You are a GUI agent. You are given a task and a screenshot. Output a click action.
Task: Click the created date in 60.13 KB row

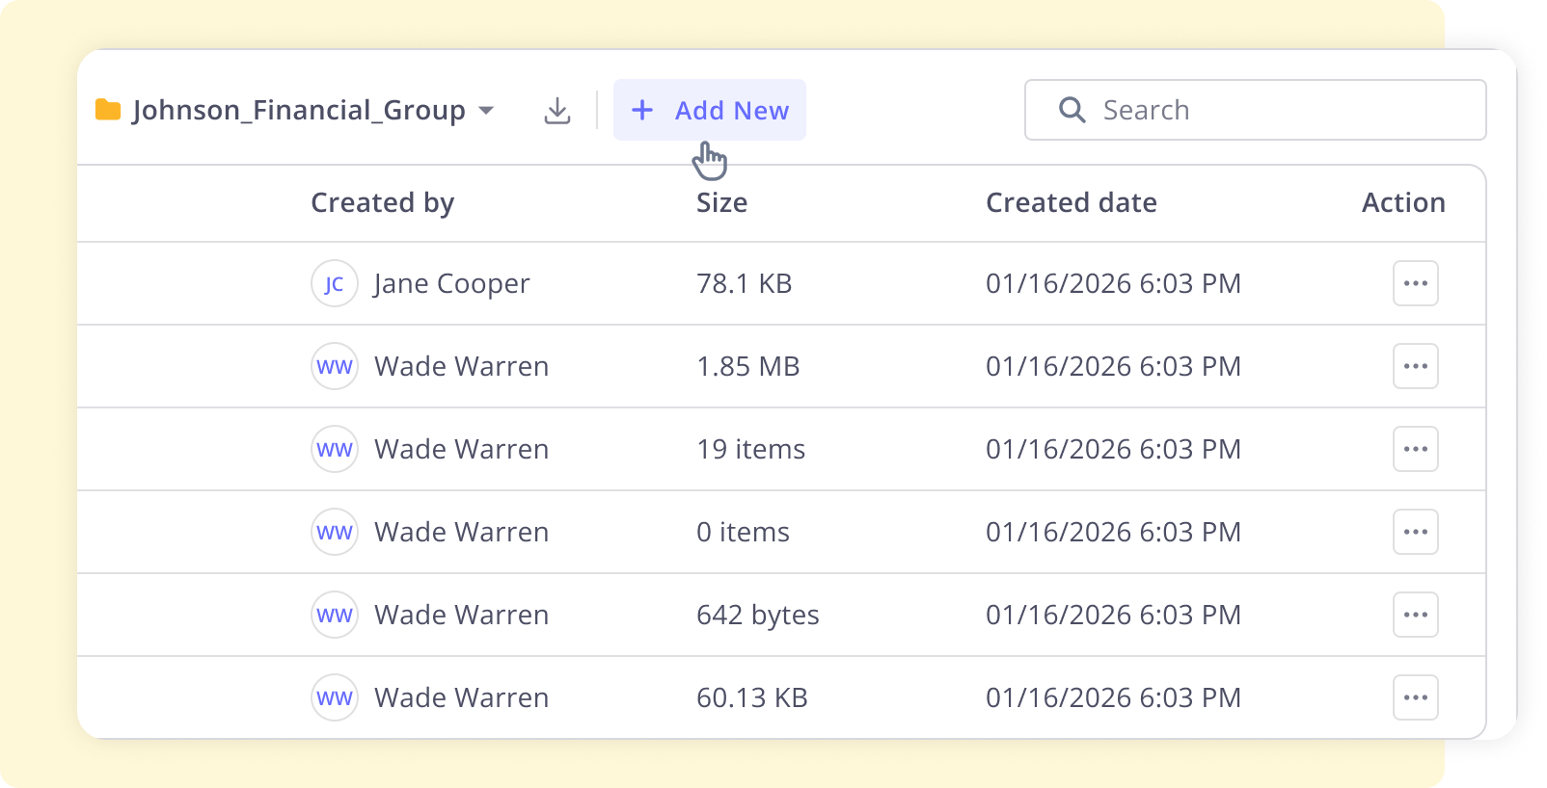coord(1113,697)
